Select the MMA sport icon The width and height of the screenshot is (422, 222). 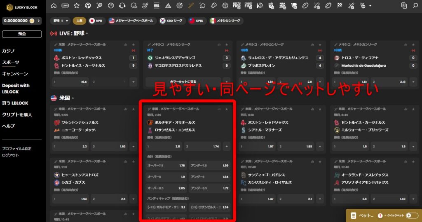coord(156,6)
